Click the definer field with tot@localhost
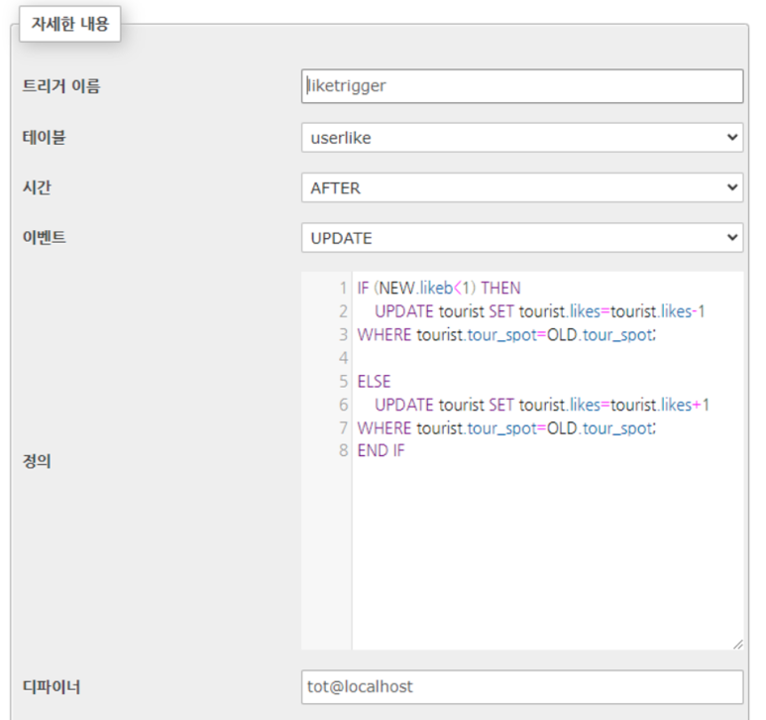766x720 pixels. pos(522,686)
